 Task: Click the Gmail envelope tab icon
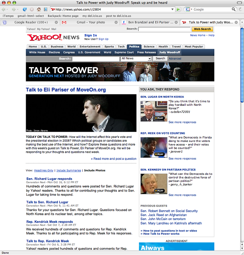coord(64,22)
